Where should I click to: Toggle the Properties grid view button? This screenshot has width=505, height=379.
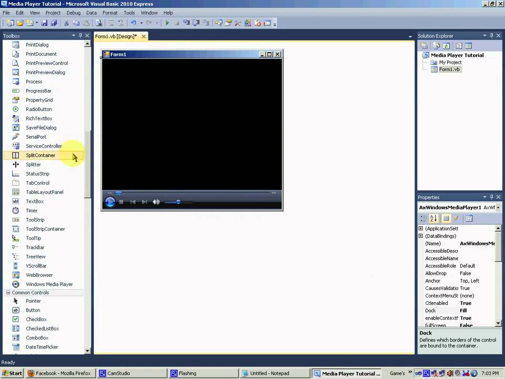446,218
